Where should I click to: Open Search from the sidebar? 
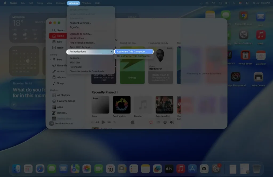60,30
